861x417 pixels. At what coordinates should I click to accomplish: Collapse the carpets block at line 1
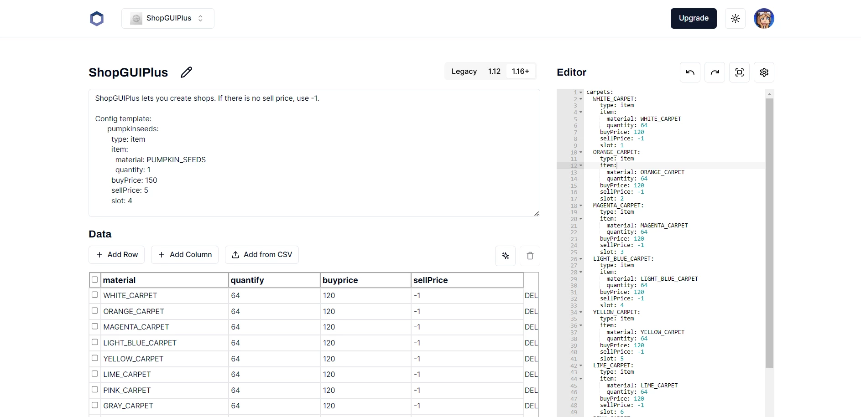(x=580, y=92)
